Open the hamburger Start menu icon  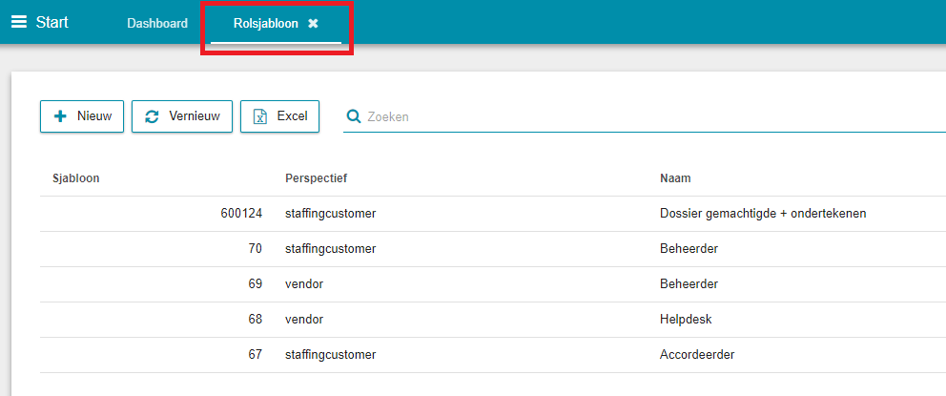click(x=19, y=22)
